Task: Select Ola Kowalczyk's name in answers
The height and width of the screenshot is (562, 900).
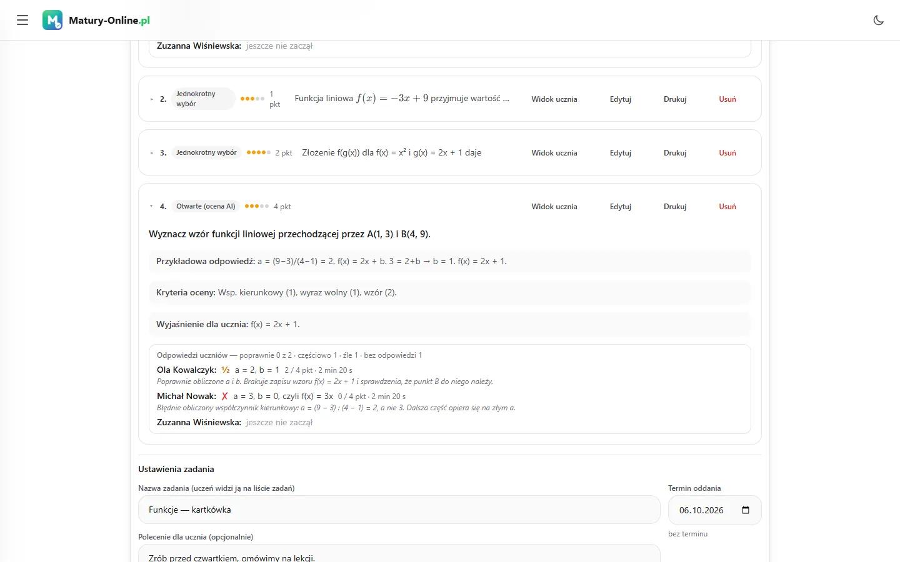Action: pos(186,370)
